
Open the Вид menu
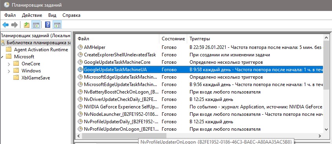[x=52, y=15]
